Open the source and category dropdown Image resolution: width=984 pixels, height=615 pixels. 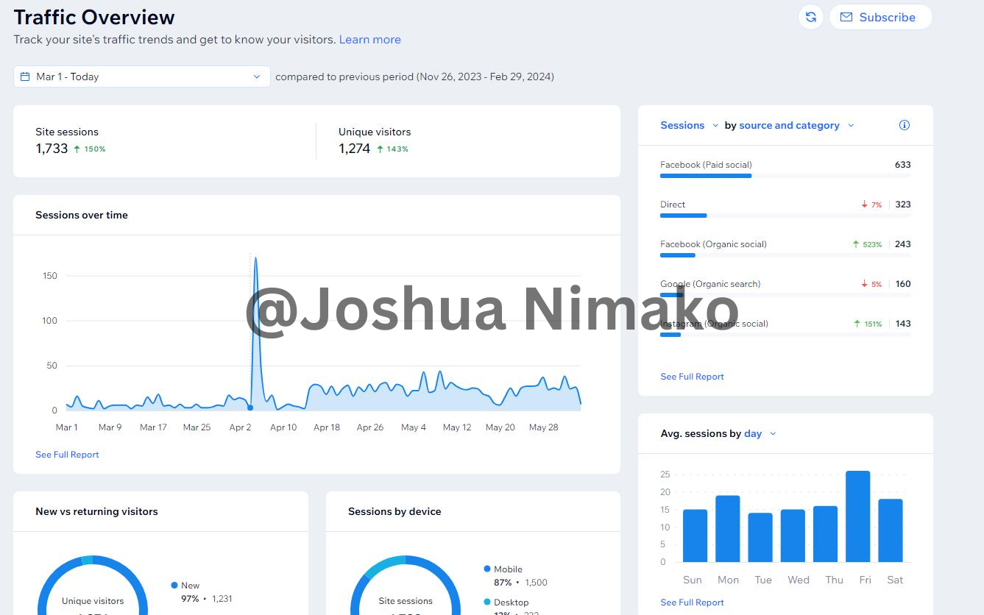[796, 126]
